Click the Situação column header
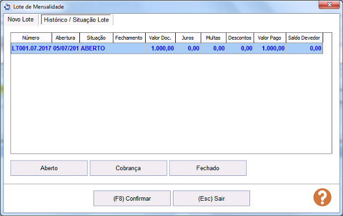 [96, 38]
